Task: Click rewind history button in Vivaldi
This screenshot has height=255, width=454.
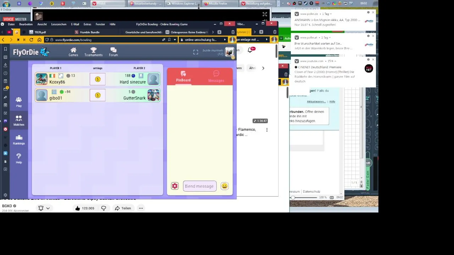Action: [18, 40]
